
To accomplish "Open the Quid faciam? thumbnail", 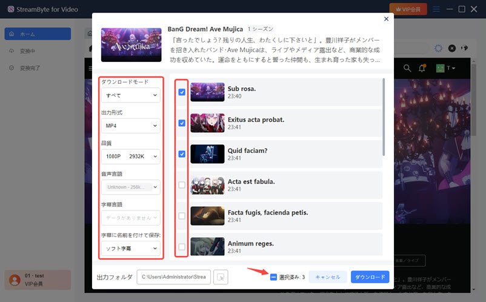I will pyautogui.click(x=207, y=154).
